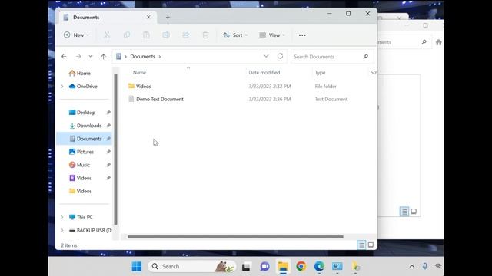The width and height of the screenshot is (492, 276).
Task: Sort by the Date modified column header
Action: coord(264,72)
